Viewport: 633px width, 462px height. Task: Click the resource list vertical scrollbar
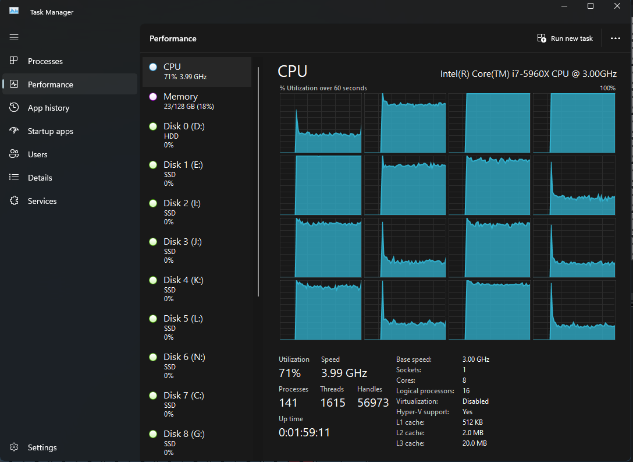tap(258, 182)
